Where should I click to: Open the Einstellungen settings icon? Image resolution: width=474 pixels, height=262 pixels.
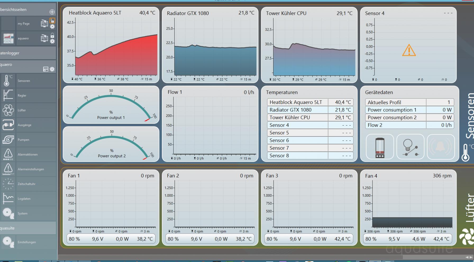pos(8,242)
